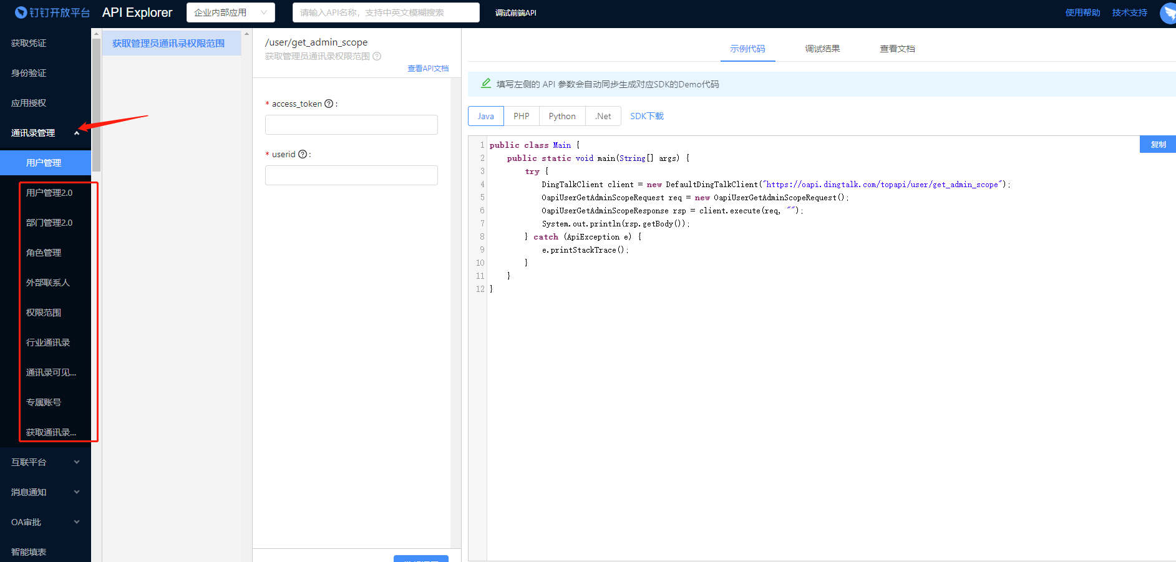Open the user avatar icon at top right
The height and width of the screenshot is (562, 1176).
click(x=1168, y=13)
